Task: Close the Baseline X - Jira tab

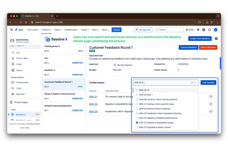Action: 52,16
